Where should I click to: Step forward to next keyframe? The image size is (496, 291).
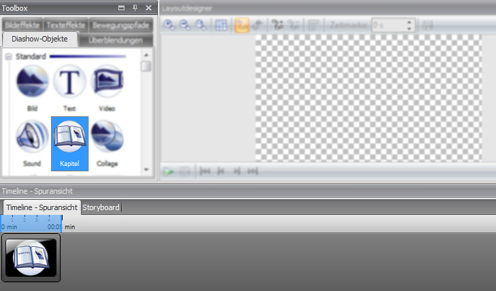point(237,171)
